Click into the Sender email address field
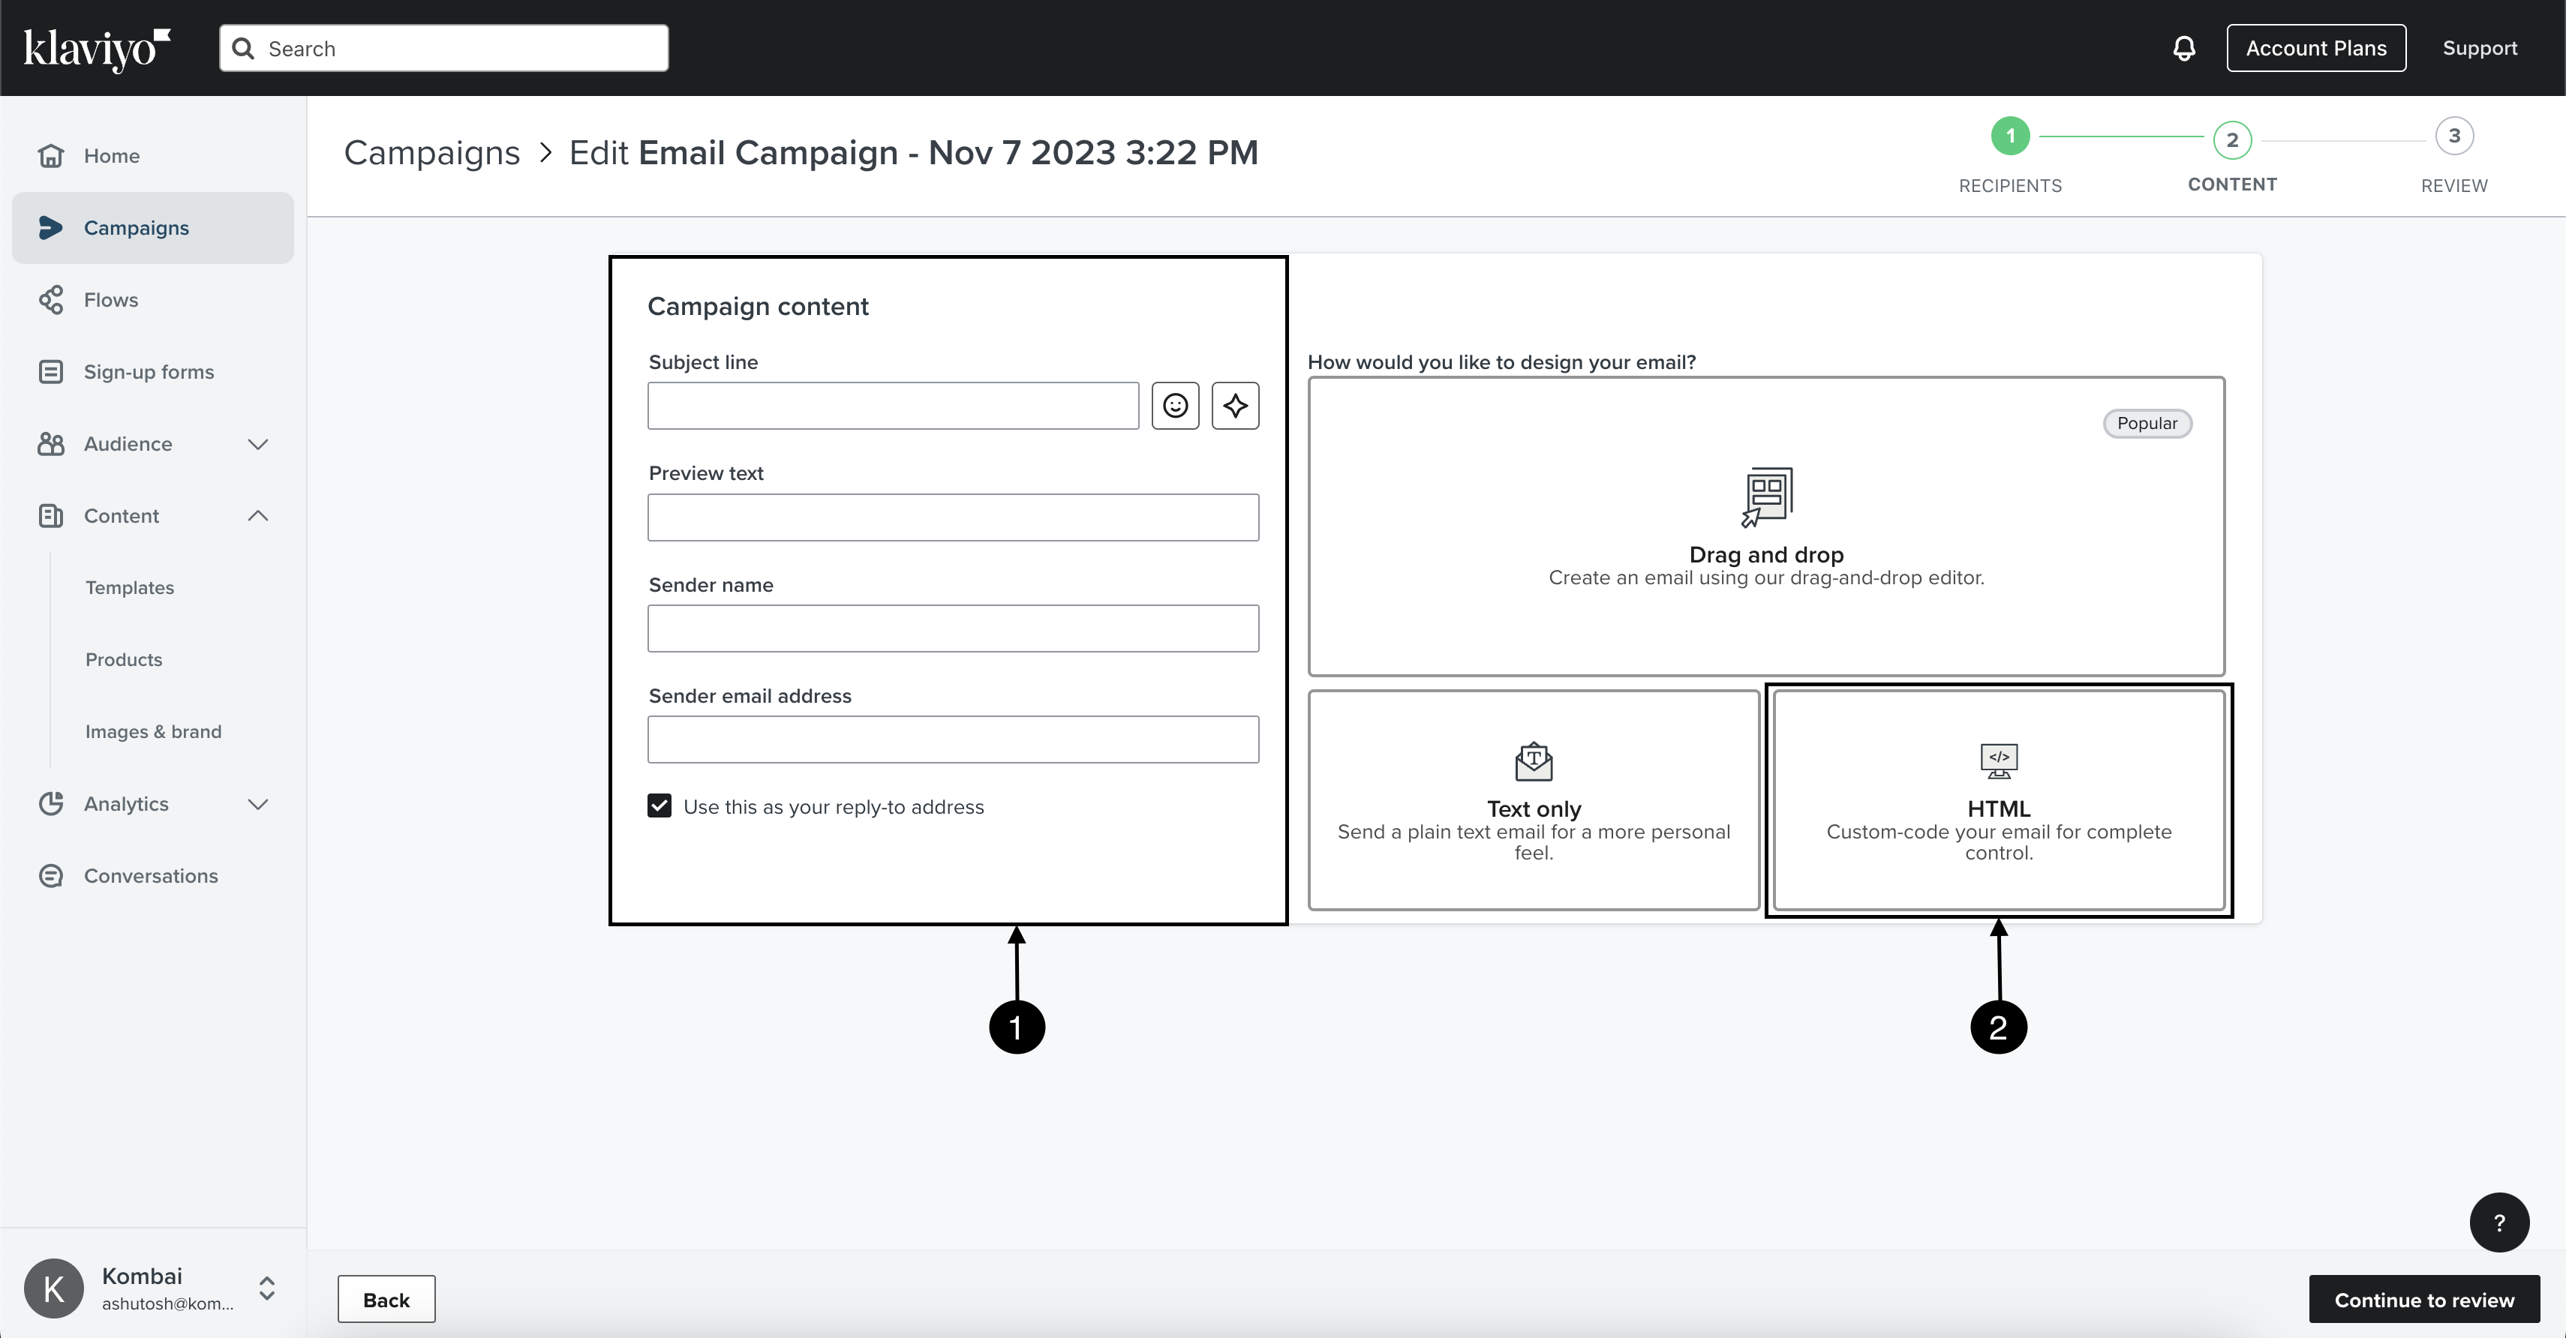 coord(952,739)
